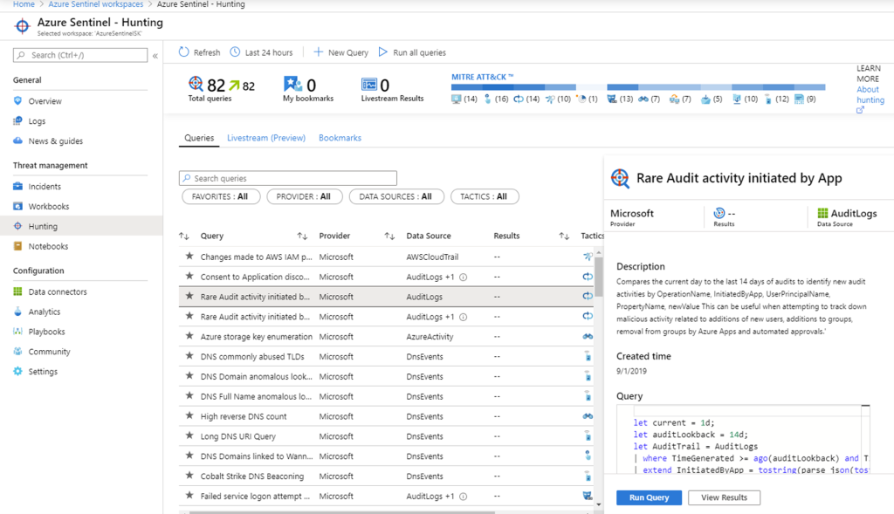This screenshot has height=514, width=894.
Task: Open the PROVIDER : All filter
Action: (x=304, y=196)
